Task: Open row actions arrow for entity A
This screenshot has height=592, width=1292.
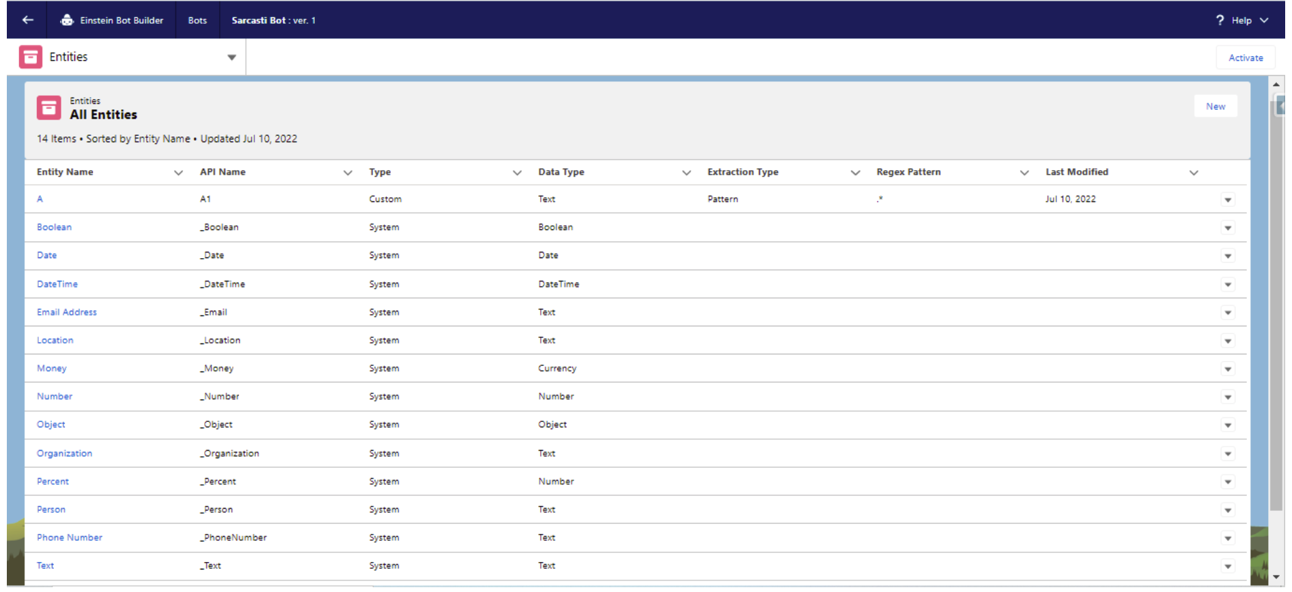Action: (1228, 200)
